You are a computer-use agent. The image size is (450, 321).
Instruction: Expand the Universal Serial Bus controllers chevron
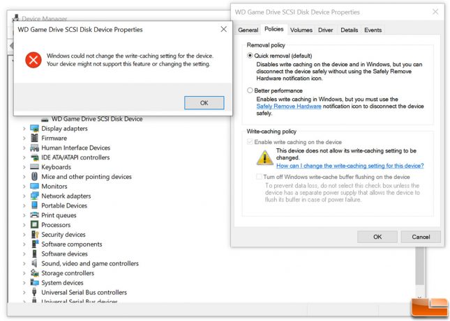pos(24,292)
